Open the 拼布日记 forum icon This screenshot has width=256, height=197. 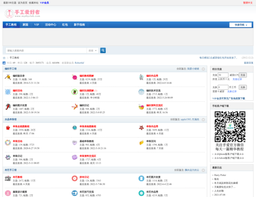[74, 178]
